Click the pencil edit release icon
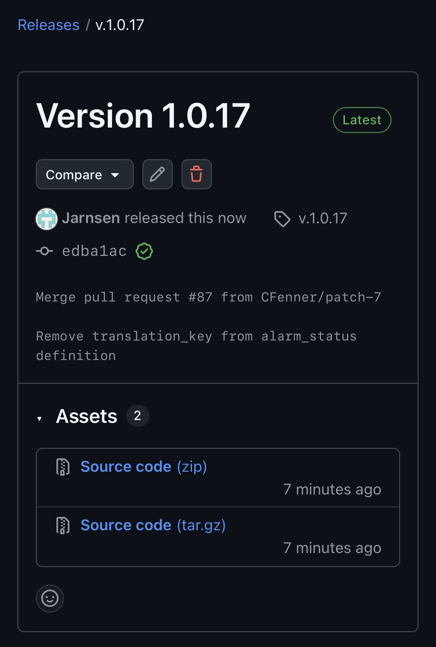436x647 pixels. pos(157,174)
